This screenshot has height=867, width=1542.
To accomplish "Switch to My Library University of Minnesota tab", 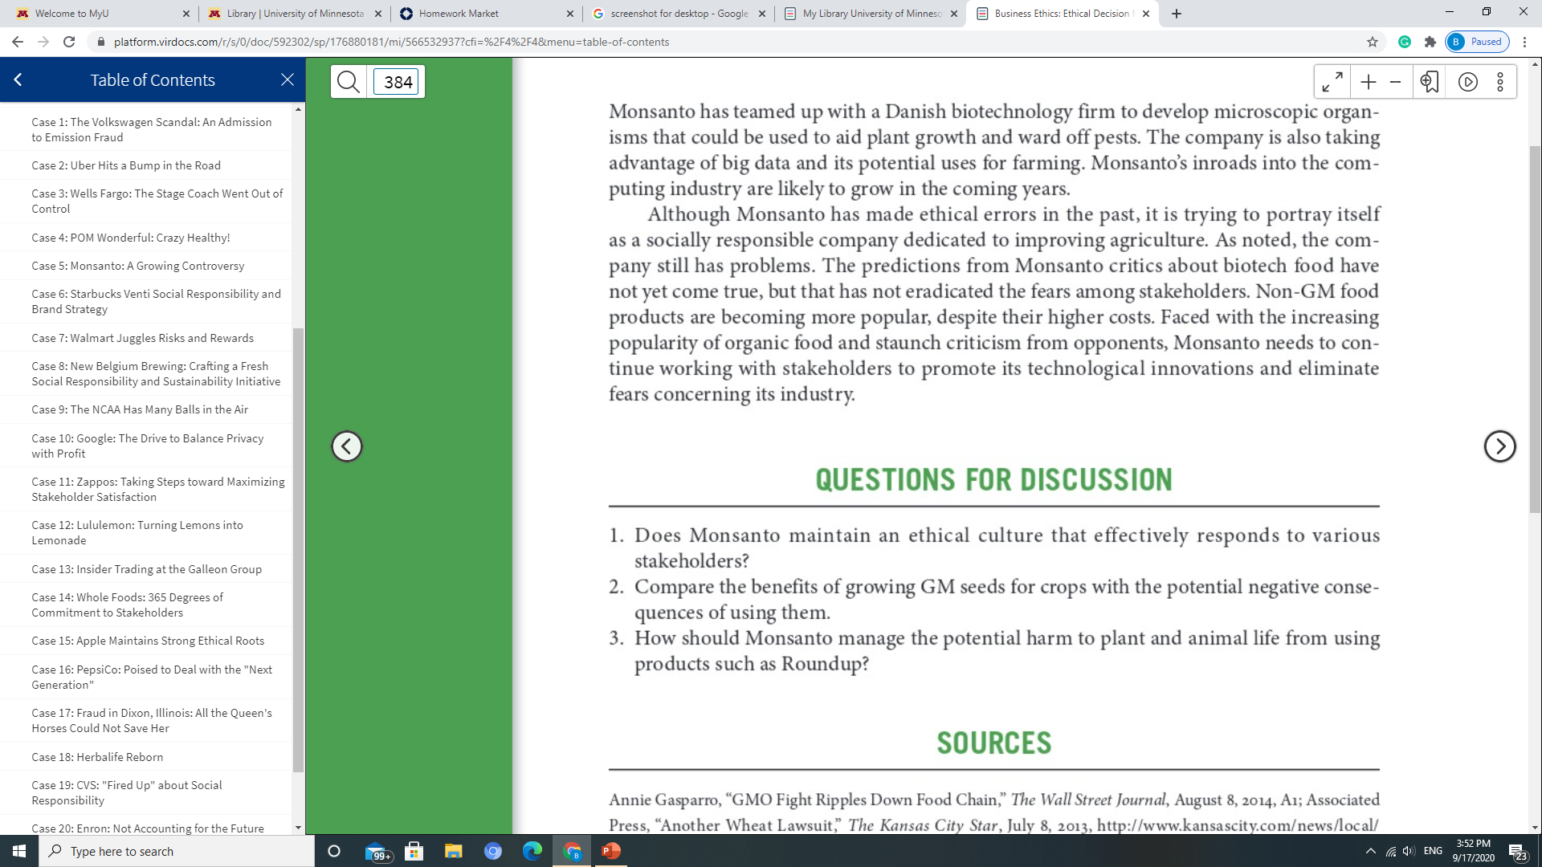I will 871,14.
